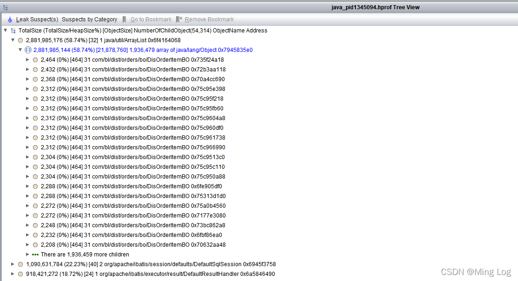Click object icon of DisOrderItemBO 0x7177e3080
This screenshot has height=281, width=518.
(x=35, y=216)
